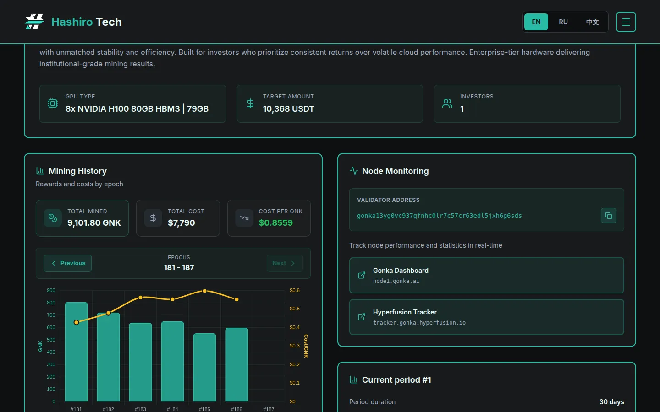Image resolution: width=660 pixels, height=412 pixels.
Task: Select the validator address text
Action: pyautogui.click(x=440, y=216)
